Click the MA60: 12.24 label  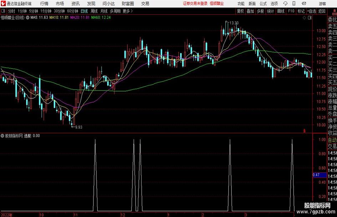(x=101, y=17)
